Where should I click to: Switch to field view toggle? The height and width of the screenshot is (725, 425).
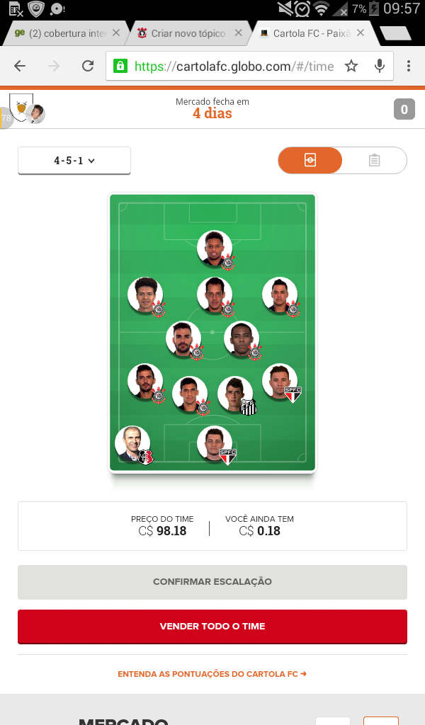(310, 161)
